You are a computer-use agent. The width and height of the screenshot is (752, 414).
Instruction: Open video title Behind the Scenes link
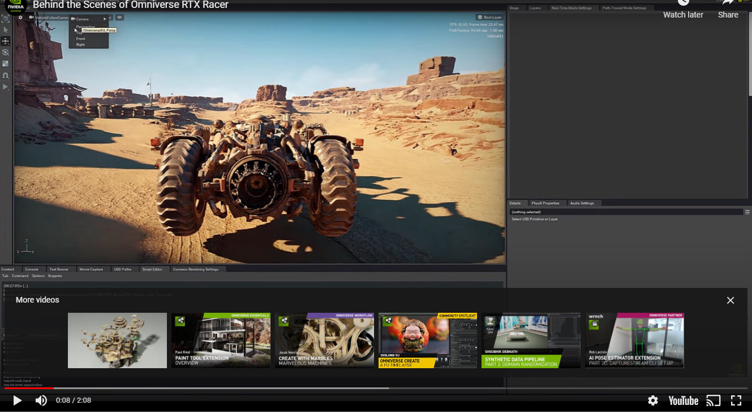coord(131,5)
